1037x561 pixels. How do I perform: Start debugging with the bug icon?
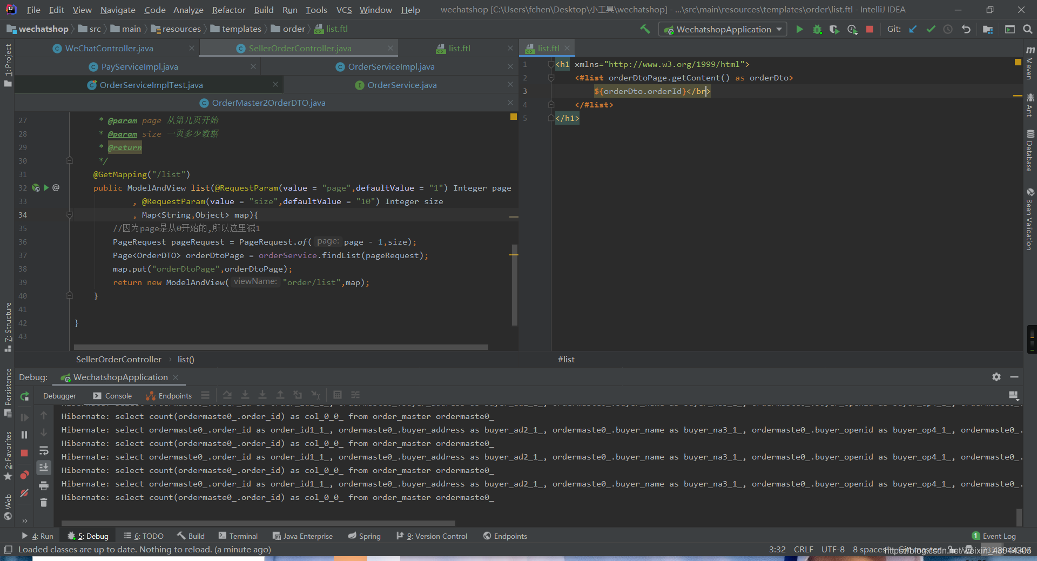pos(817,29)
